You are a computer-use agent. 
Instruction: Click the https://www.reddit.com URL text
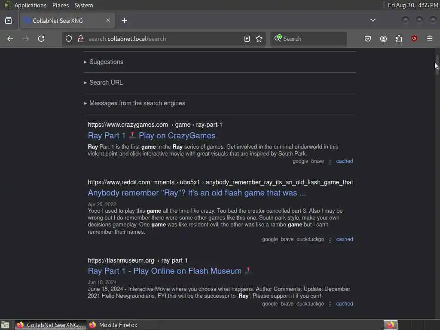click(119, 182)
